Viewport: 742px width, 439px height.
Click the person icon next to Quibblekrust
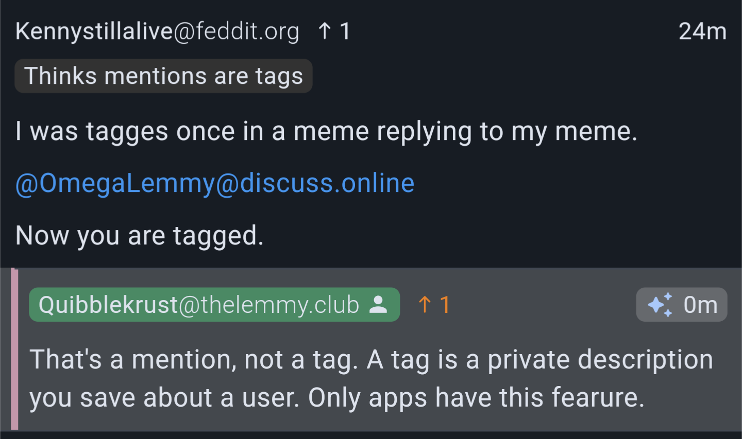pyautogui.click(x=378, y=305)
